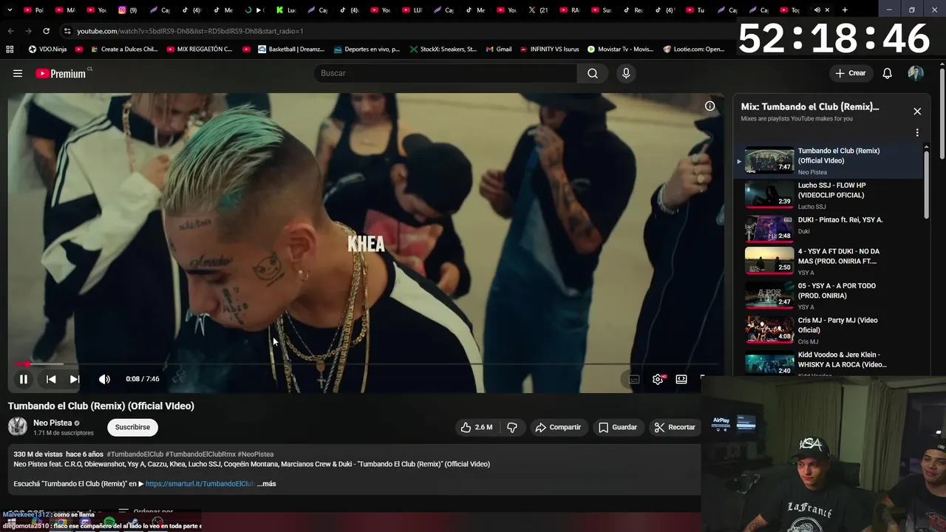Screen dimensions: 946x532
Task: Click the search magnifier button
Action: coord(593,73)
